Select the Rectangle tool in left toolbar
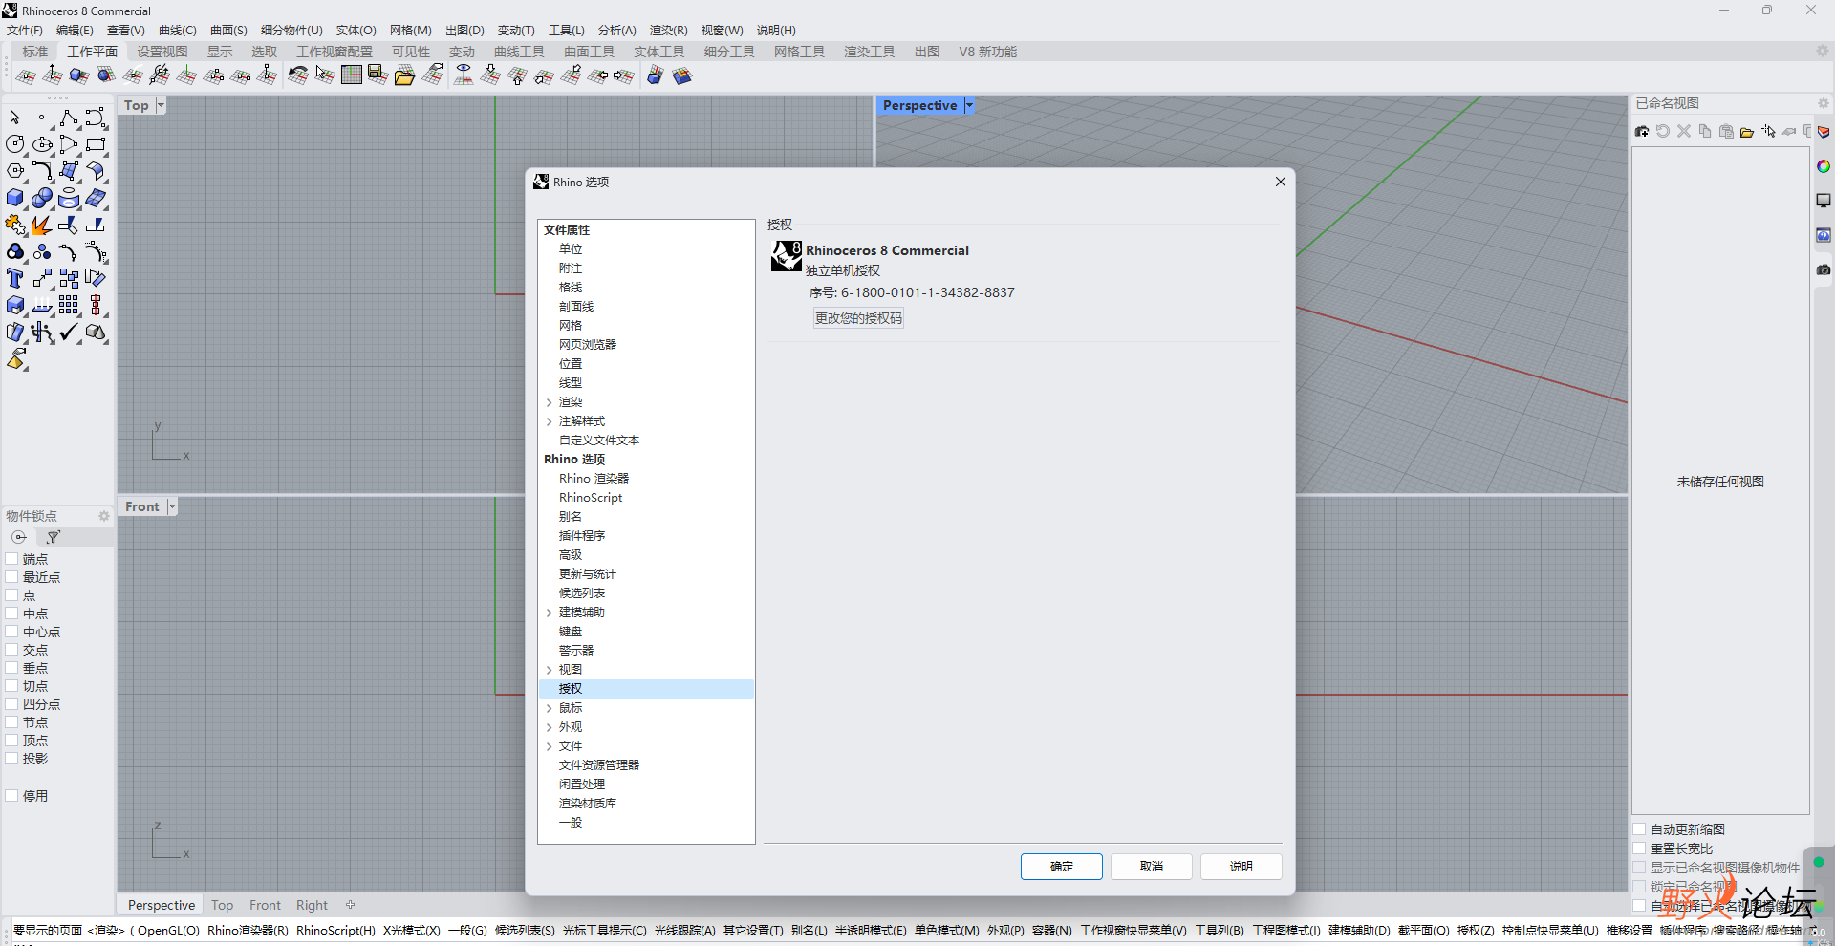The image size is (1835, 946). point(95,144)
